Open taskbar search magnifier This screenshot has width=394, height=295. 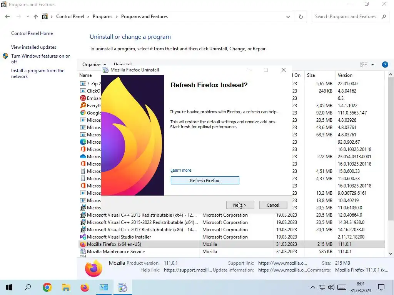coord(28,287)
